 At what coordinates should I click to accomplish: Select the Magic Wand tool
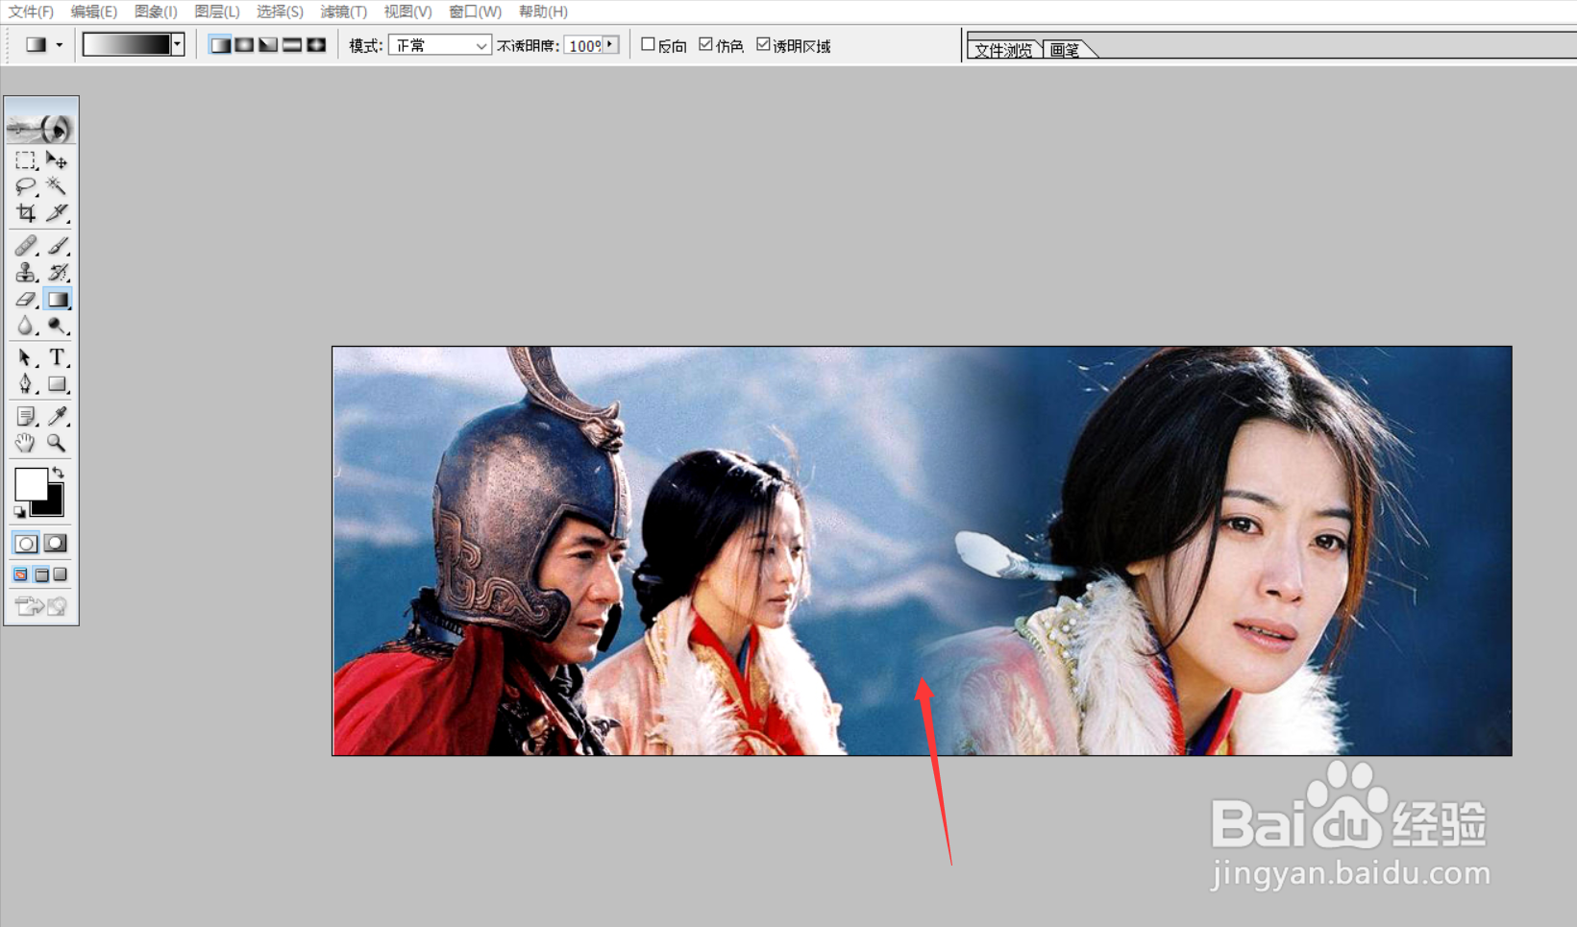coord(57,186)
